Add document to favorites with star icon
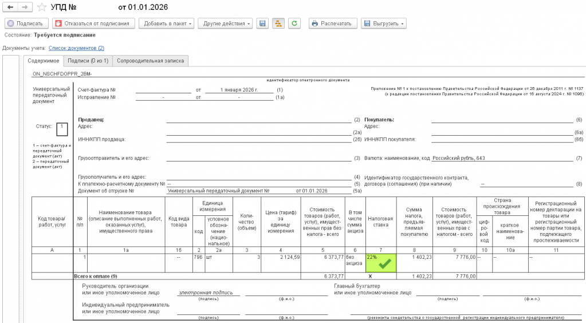The width and height of the screenshot is (586, 323). tap(42, 7)
